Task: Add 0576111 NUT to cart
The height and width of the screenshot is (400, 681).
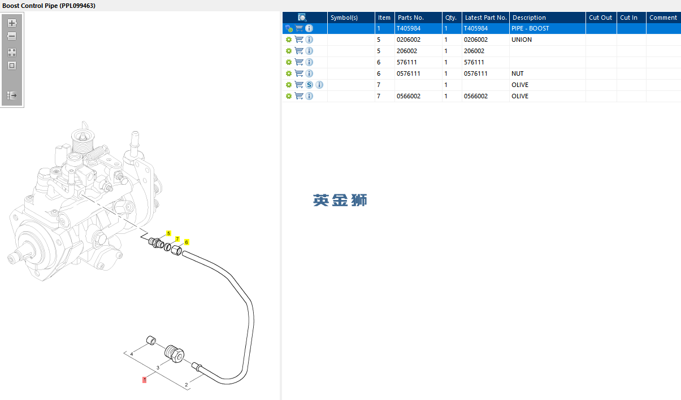Action: 300,73
